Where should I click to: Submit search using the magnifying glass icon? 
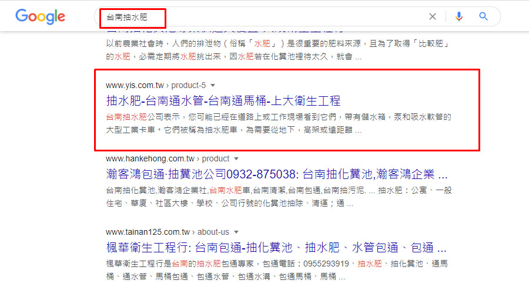pyautogui.click(x=484, y=16)
